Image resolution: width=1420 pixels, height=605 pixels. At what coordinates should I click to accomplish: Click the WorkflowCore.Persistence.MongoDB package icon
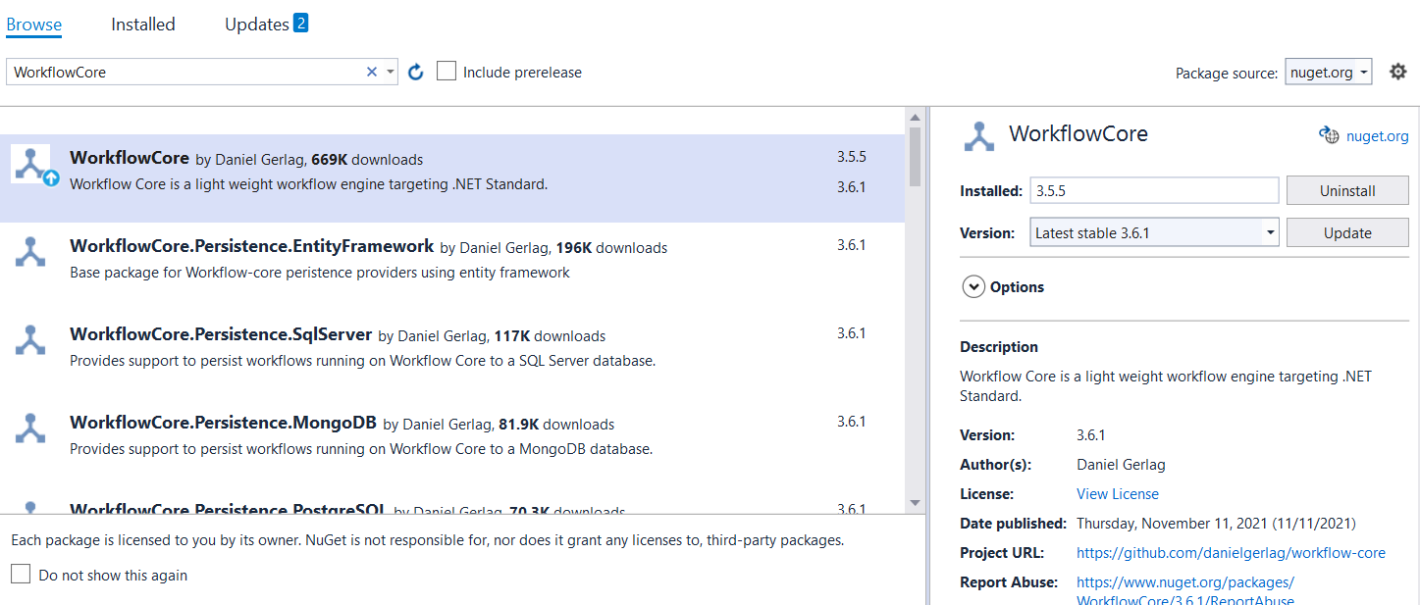pyautogui.click(x=30, y=429)
